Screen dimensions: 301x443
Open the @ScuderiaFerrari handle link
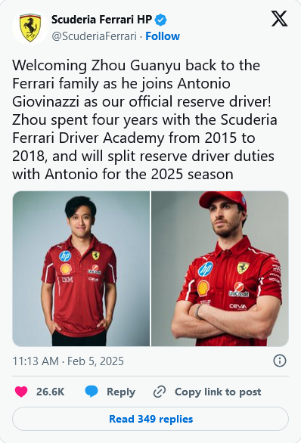[94, 36]
